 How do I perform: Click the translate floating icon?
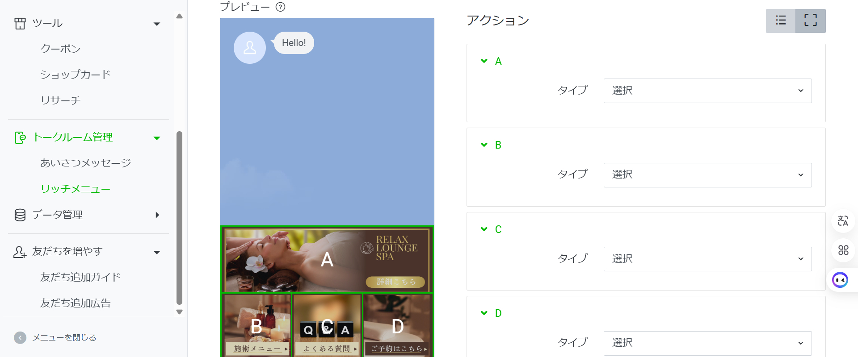843,220
